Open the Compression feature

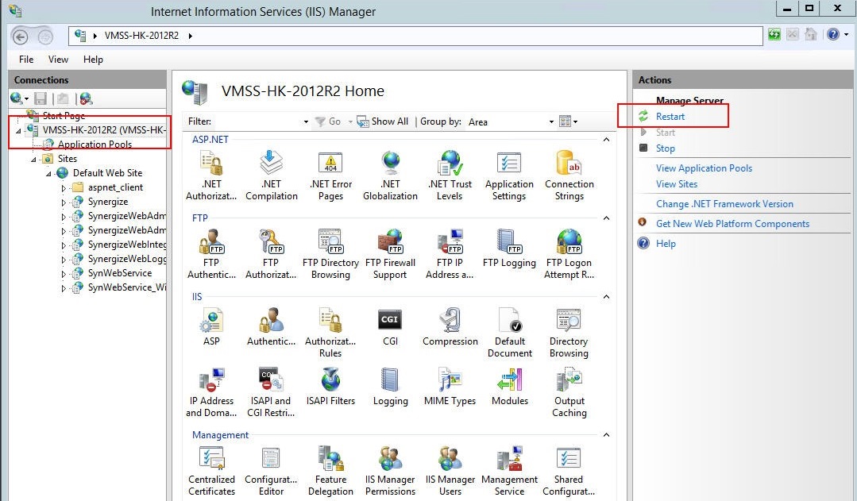450,326
